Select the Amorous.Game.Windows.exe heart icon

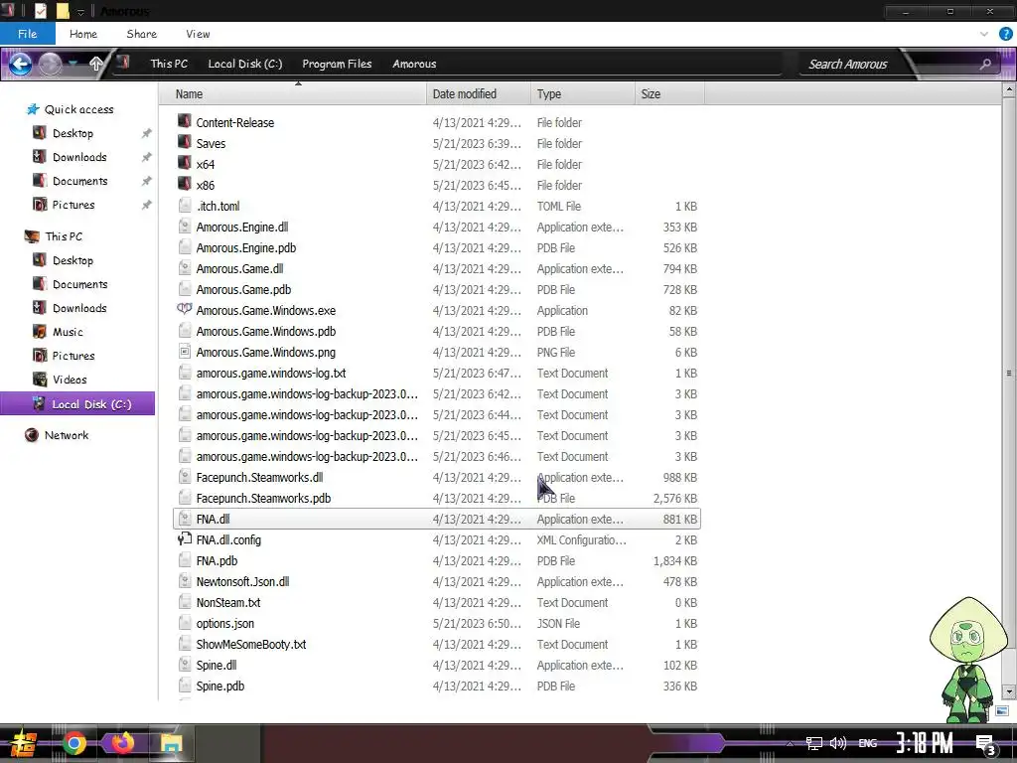coord(184,310)
